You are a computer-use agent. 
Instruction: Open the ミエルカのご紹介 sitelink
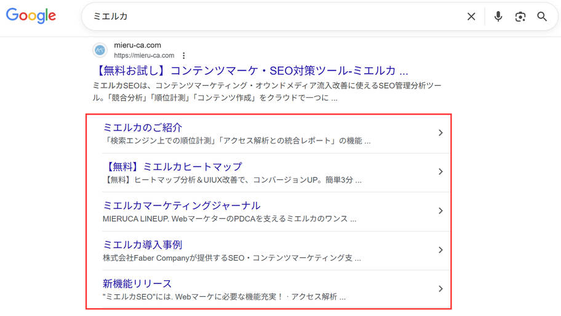click(143, 128)
